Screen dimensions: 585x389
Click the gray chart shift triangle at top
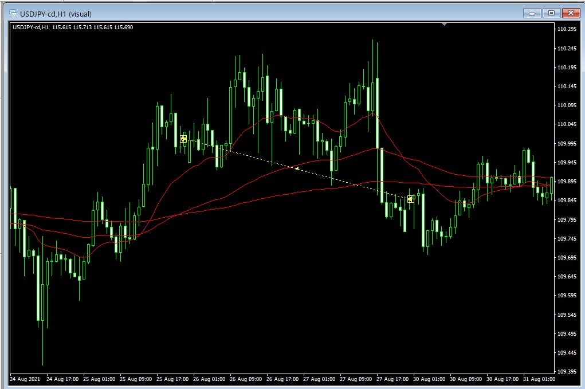[x=445, y=25]
